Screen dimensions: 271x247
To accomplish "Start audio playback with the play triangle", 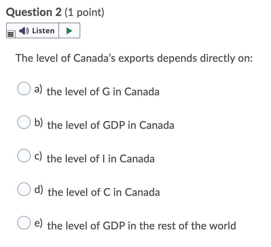I will [x=69, y=30].
